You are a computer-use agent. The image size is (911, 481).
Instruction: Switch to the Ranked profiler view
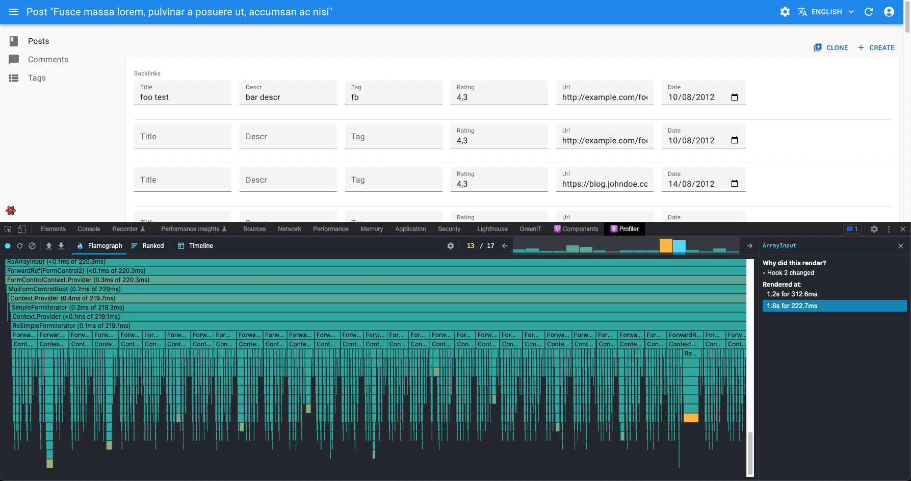pos(147,245)
